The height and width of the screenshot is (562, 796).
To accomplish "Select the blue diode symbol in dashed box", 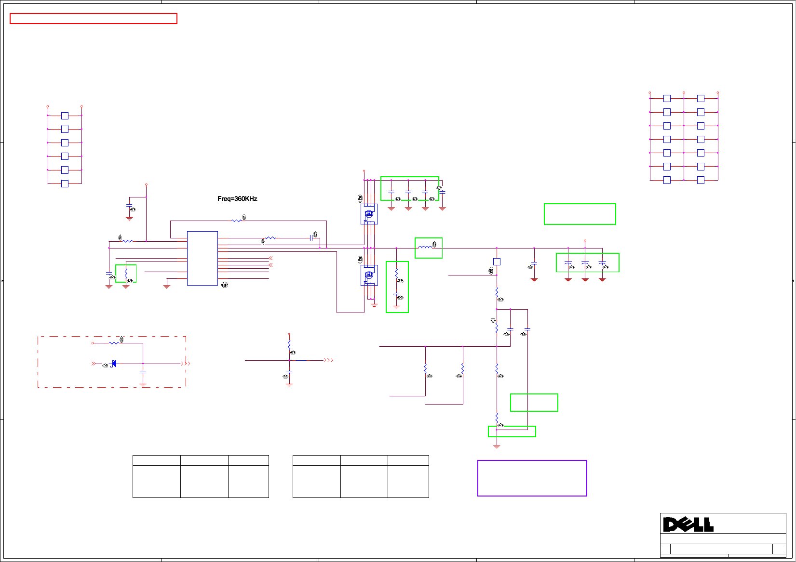I will [113, 364].
